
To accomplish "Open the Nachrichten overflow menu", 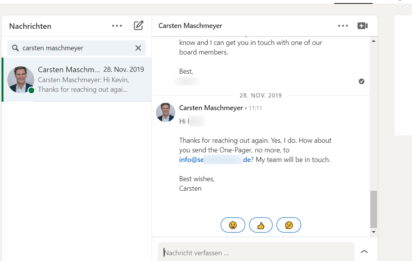I will click(x=117, y=26).
